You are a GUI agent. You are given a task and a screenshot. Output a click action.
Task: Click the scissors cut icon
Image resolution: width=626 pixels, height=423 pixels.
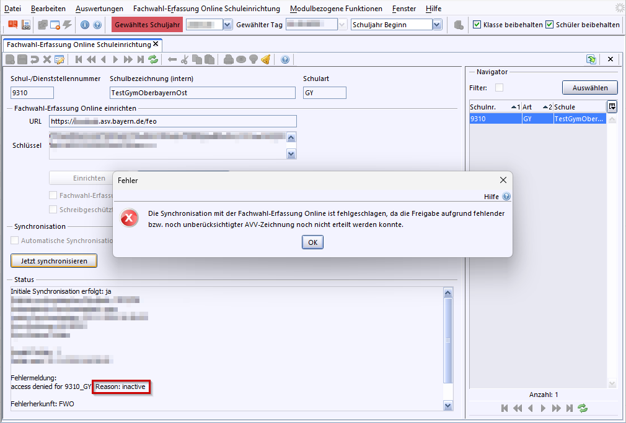185,60
